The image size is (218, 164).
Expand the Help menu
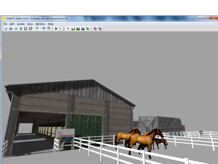[x=51, y=24]
